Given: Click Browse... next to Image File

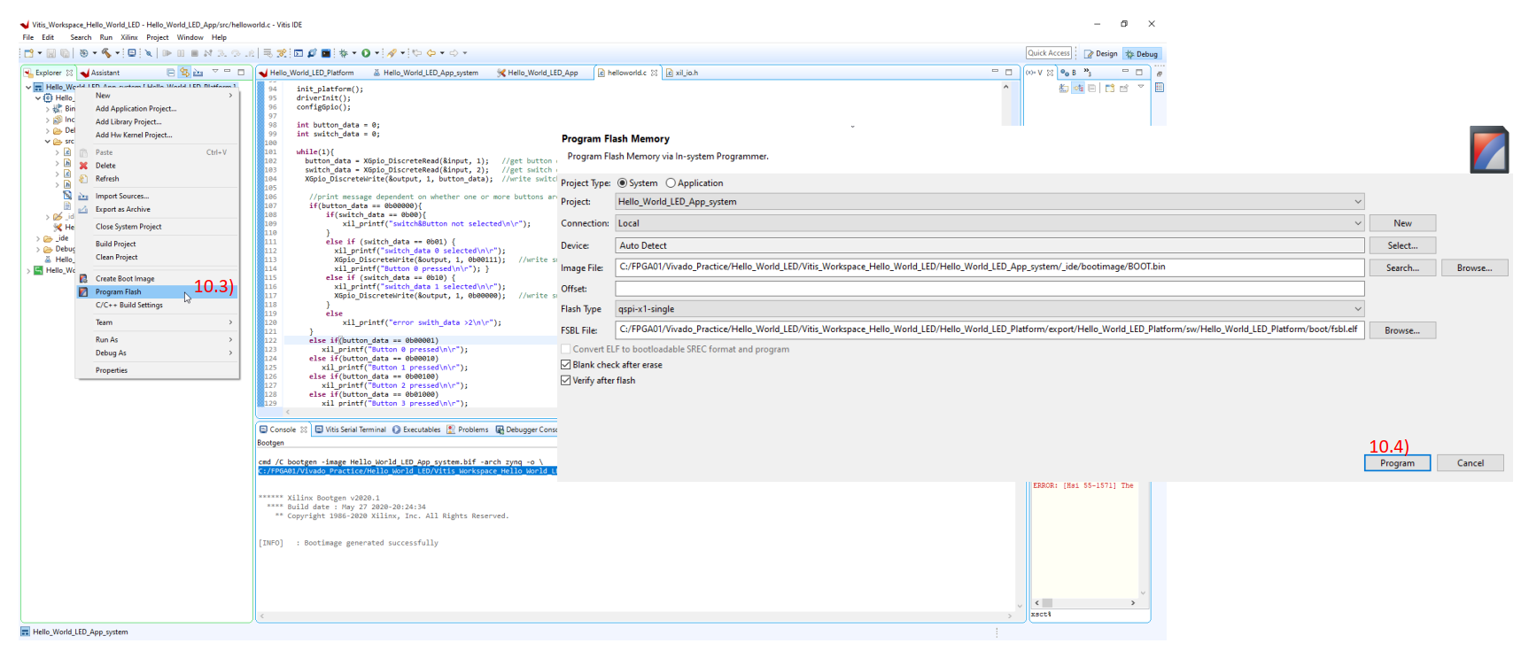Looking at the screenshot, I should [x=1475, y=267].
